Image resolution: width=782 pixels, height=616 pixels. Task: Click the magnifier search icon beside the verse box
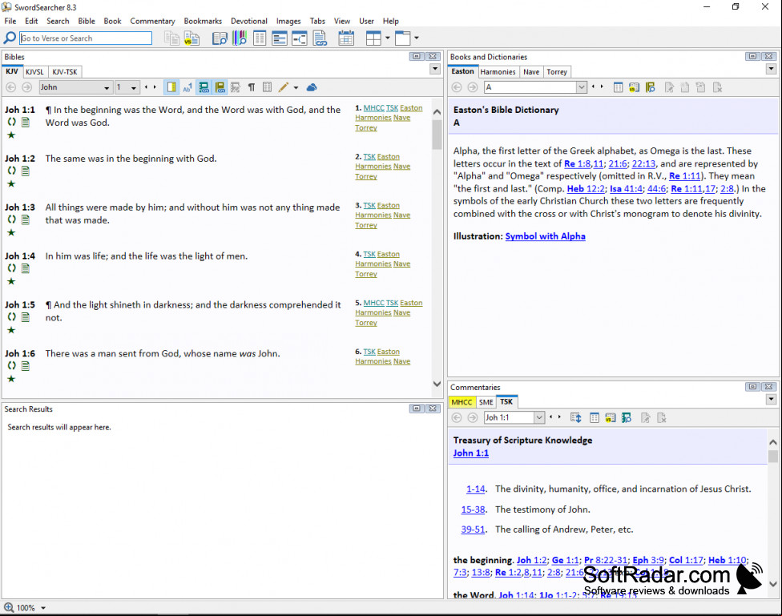tap(10, 38)
